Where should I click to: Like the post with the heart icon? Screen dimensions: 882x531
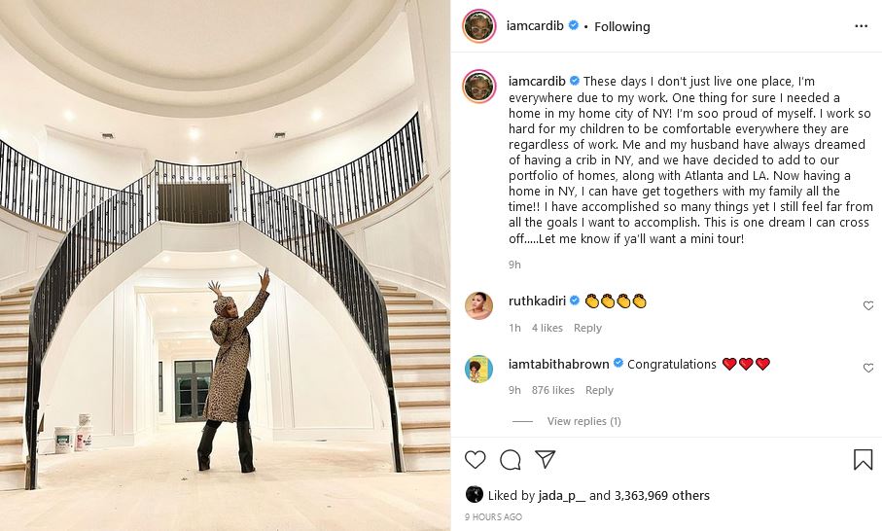476,460
